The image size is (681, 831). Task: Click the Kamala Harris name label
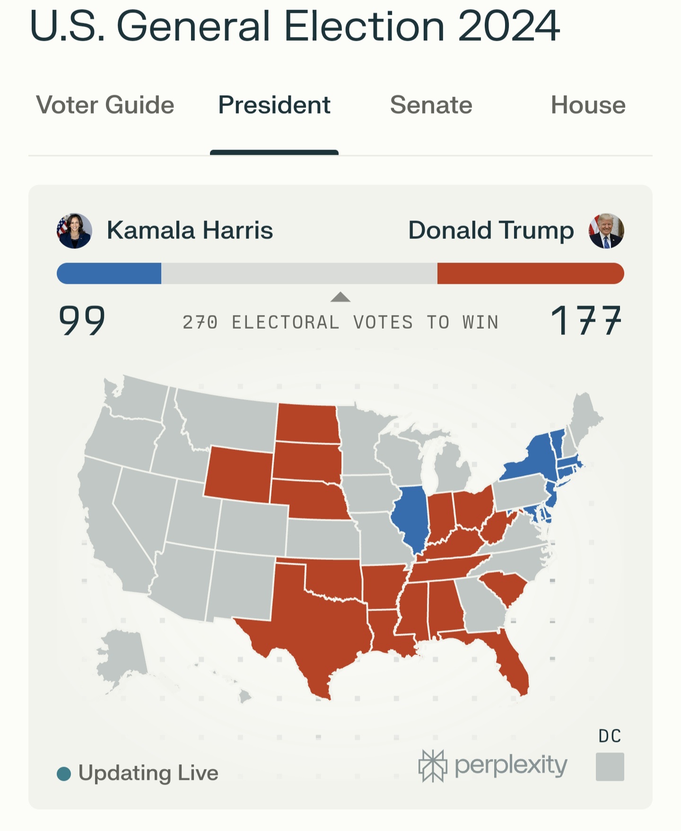point(190,230)
